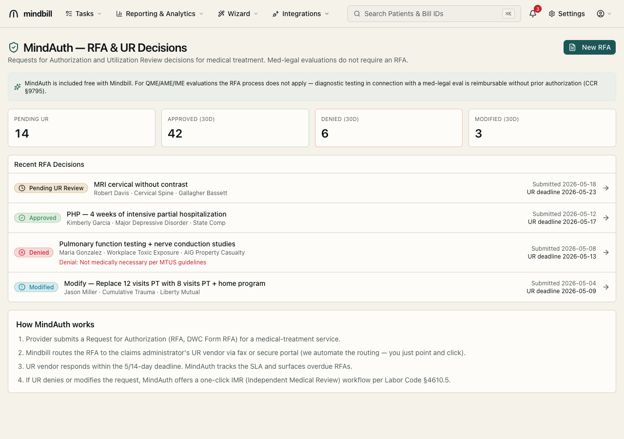Click the Denied status badge
This screenshot has height=439, width=624.
click(34, 252)
